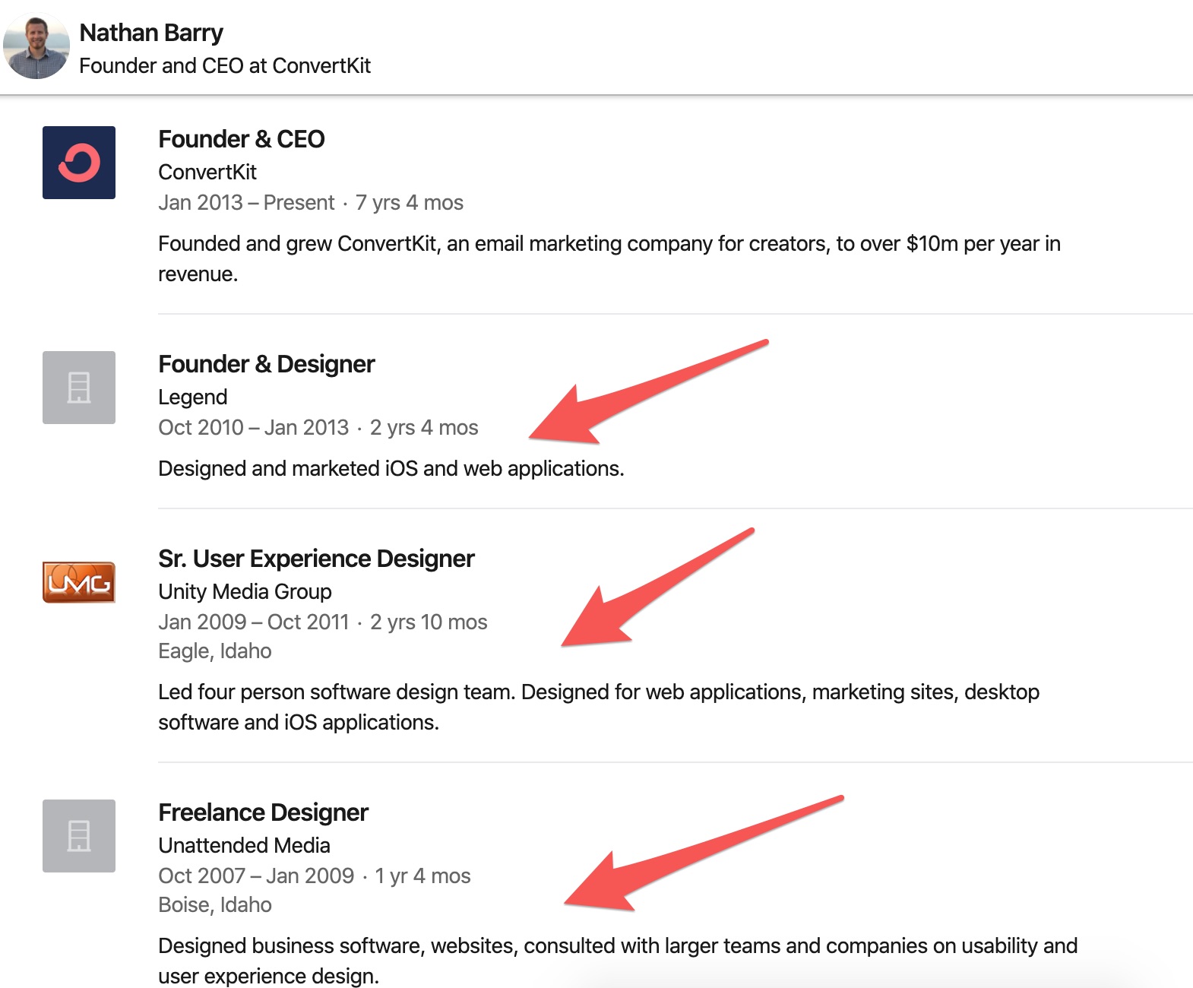Click the Boise, Idaho location text
Image resolution: width=1193 pixels, height=988 pixels.
coord(215,905)
